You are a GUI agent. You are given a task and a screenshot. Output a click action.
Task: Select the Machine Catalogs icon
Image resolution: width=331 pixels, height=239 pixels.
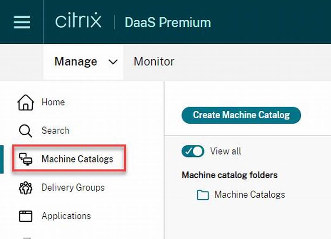point(26,159)
